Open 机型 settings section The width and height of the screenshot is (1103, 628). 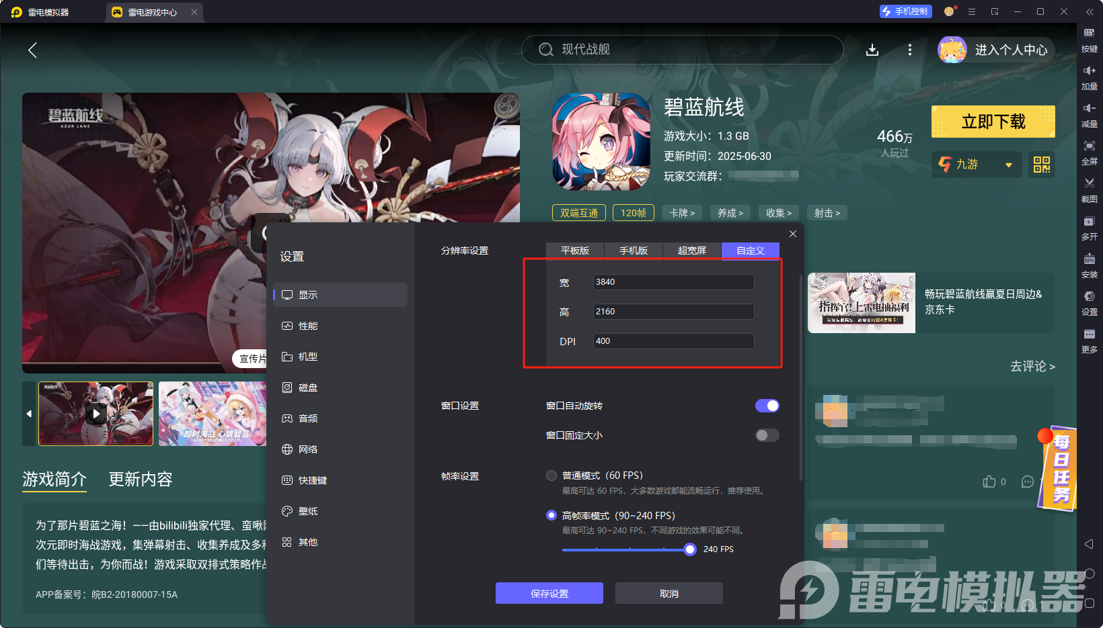pyautogui.click(x=340, y=357)
